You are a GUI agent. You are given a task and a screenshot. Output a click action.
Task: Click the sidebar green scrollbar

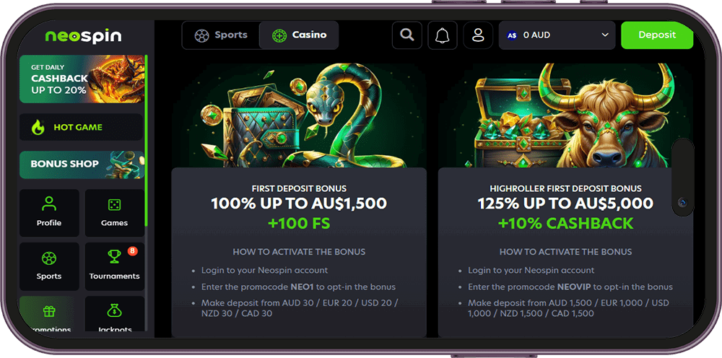[146, 140]
